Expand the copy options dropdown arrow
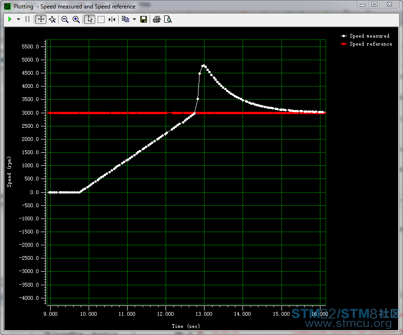 tap(134, 19)
